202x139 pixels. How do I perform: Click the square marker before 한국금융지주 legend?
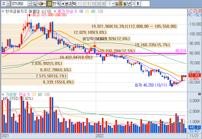click(3, 11)
